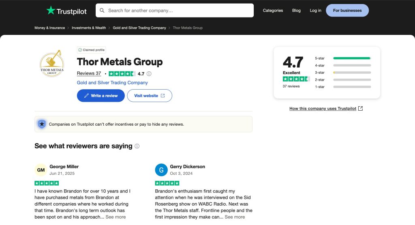The width and height of the screenshot is (415, 225).
Task: Click George Miller's GM avatar
Action: coord(41,170)
